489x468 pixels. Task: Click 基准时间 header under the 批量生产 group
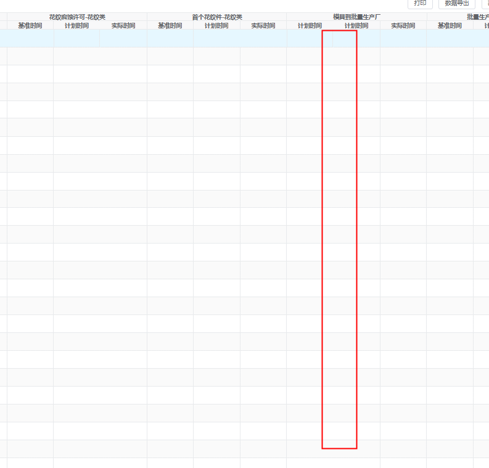[x=450, y=25]
